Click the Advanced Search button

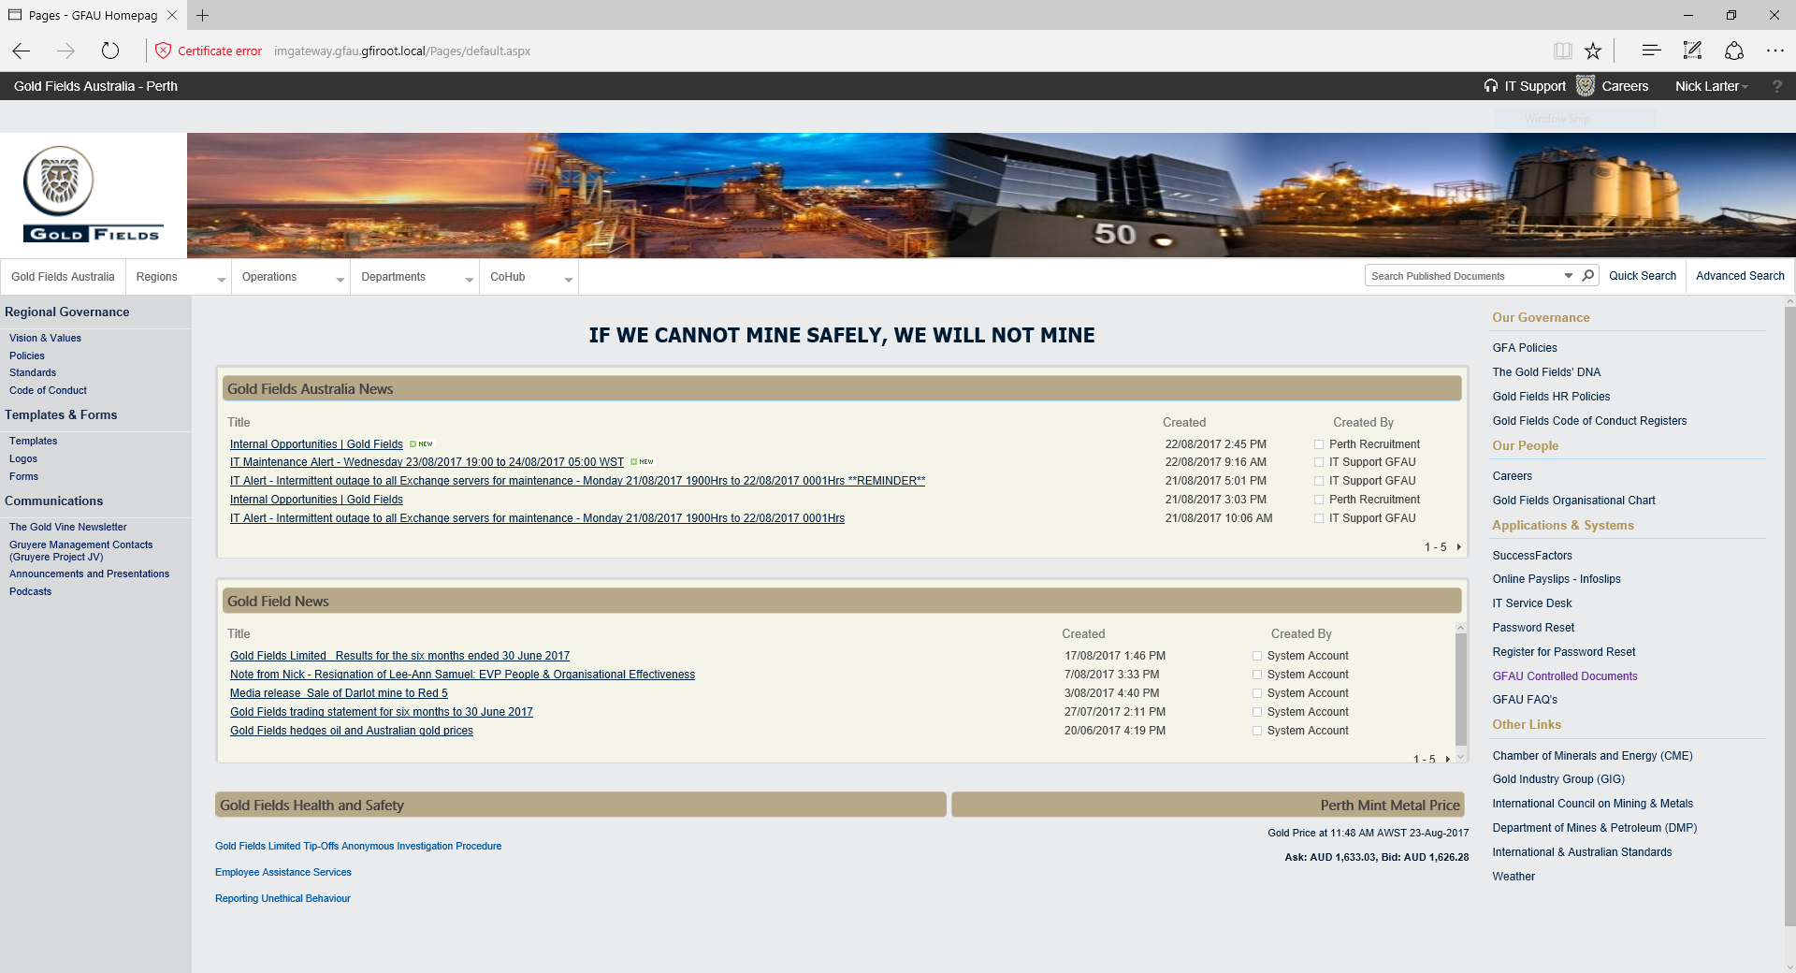click(x=1740, y=276)
